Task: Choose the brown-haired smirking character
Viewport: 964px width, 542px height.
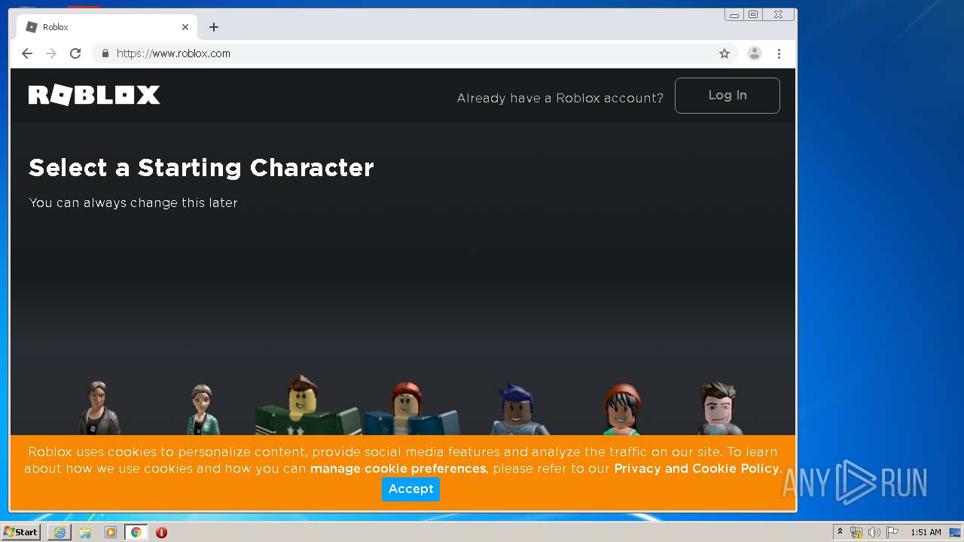Action: tap(718, 409)
